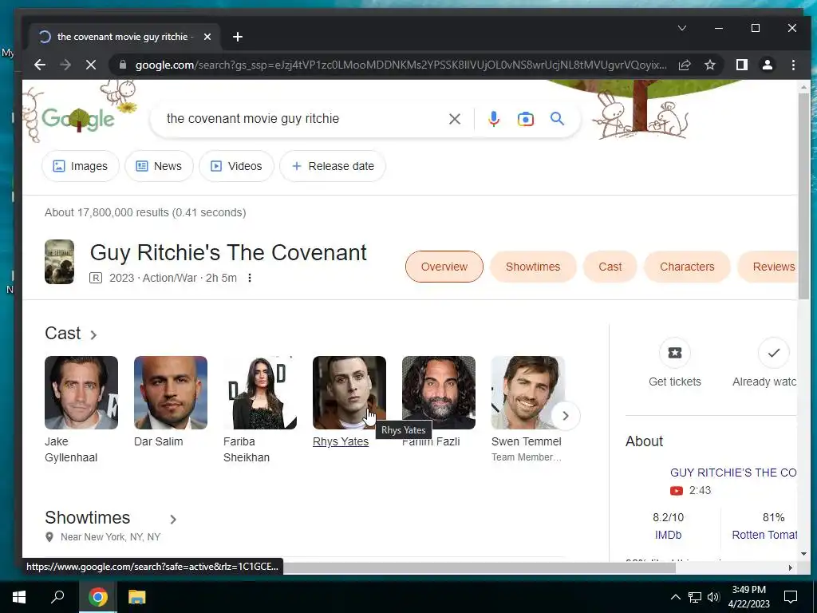Open the notifications action center

click(x=791, y=597)
